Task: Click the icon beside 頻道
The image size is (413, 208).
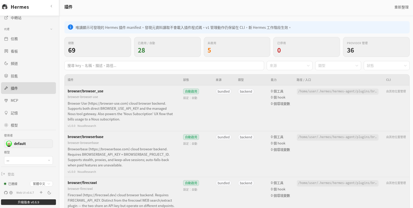Action: 6,64
